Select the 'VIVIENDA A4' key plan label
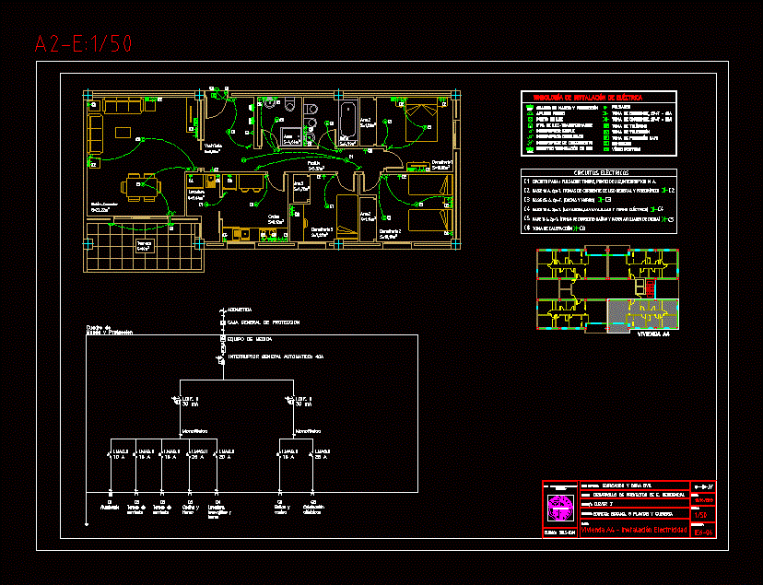Image resolution: width=763 pixels, height=585 pixels. [x=653, y=334]
